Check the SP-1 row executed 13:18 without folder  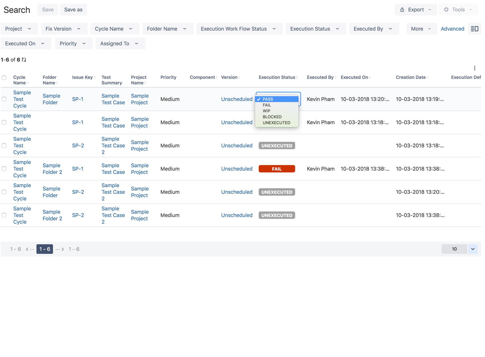4,122
